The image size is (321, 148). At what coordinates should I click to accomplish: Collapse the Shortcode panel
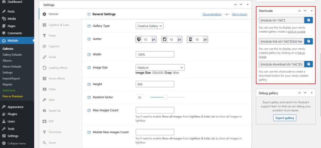point(311,11)
